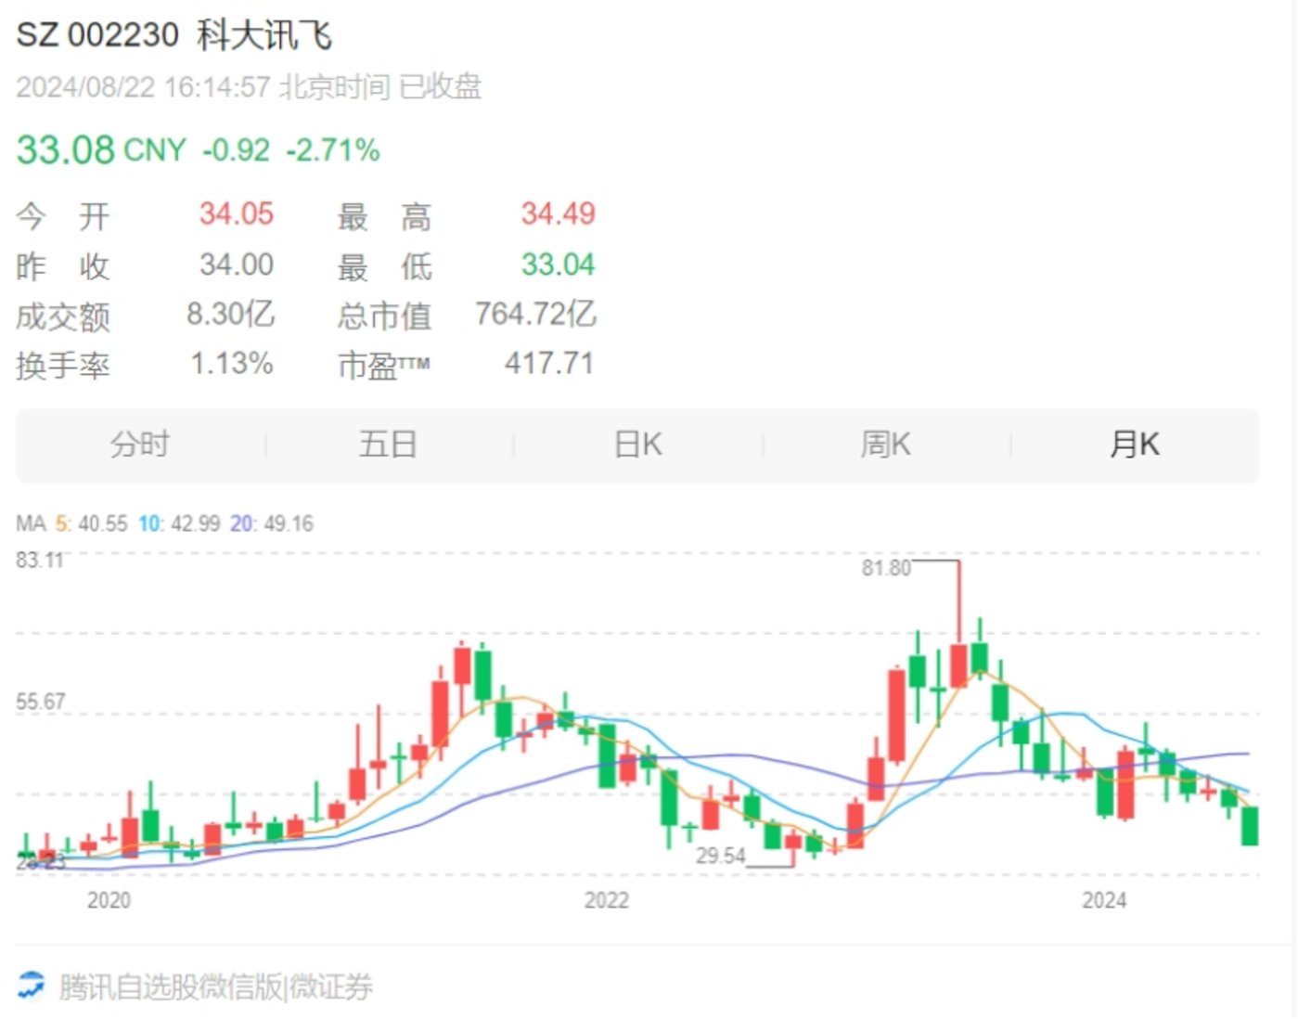Click the MA 20 indicator value 49.16
Screen dimensions: 1298x1019
(288, 524)
